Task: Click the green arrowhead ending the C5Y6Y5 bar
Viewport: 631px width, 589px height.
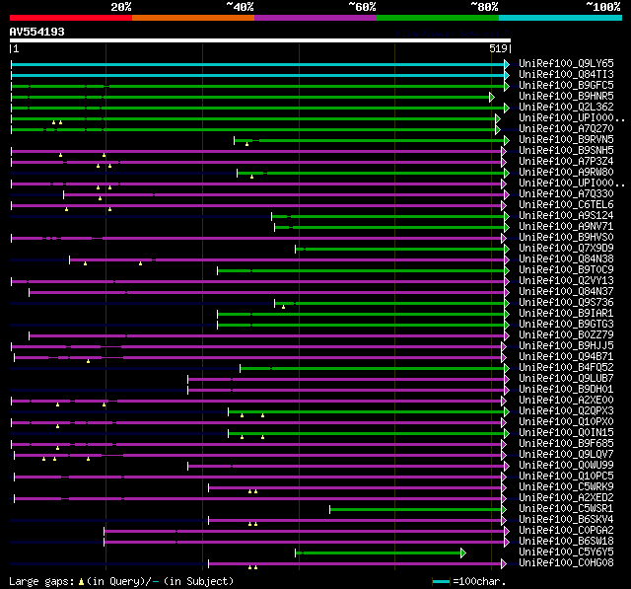Action: pyautogui.click(x=462, y=552)
